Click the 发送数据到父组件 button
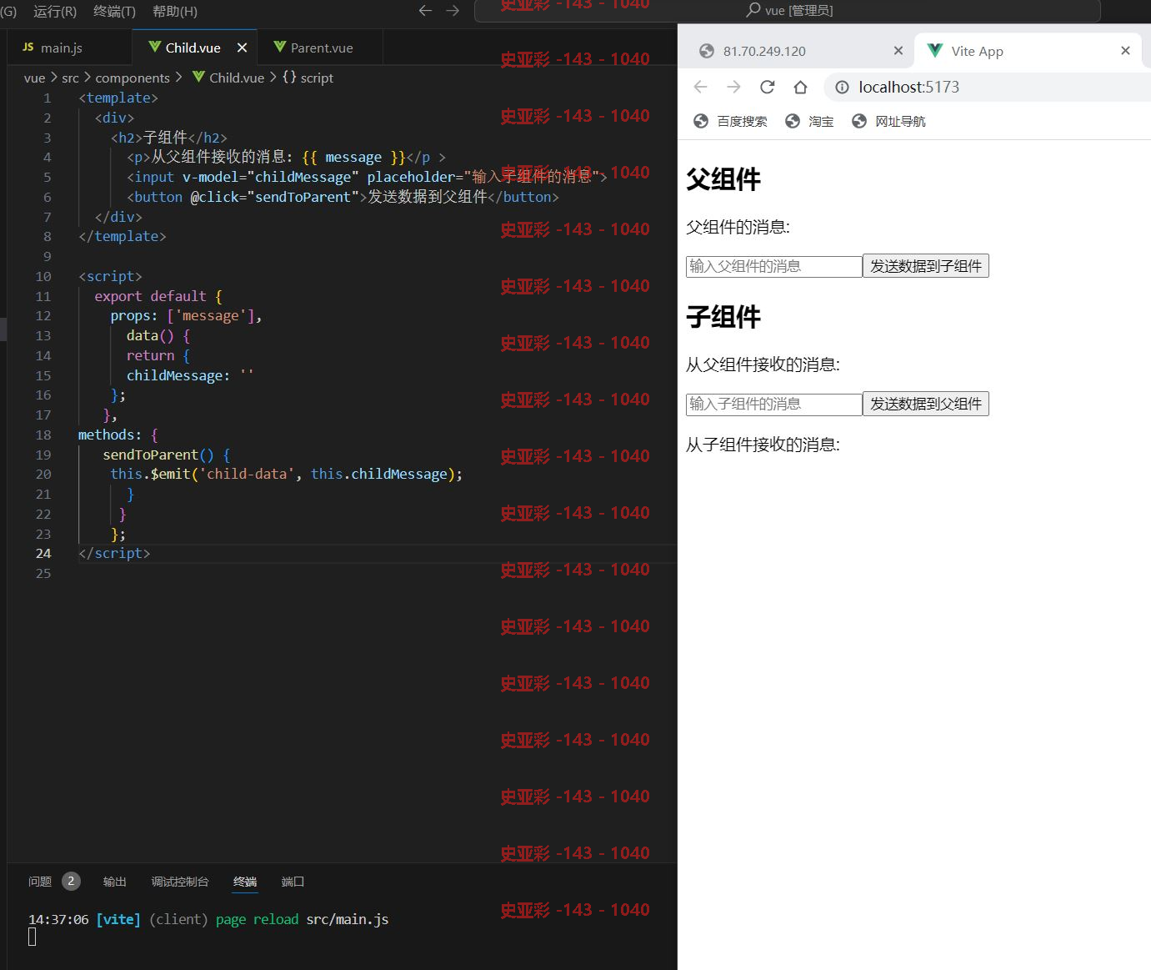Screen dimensions: 1151x970 coord(925,404)
